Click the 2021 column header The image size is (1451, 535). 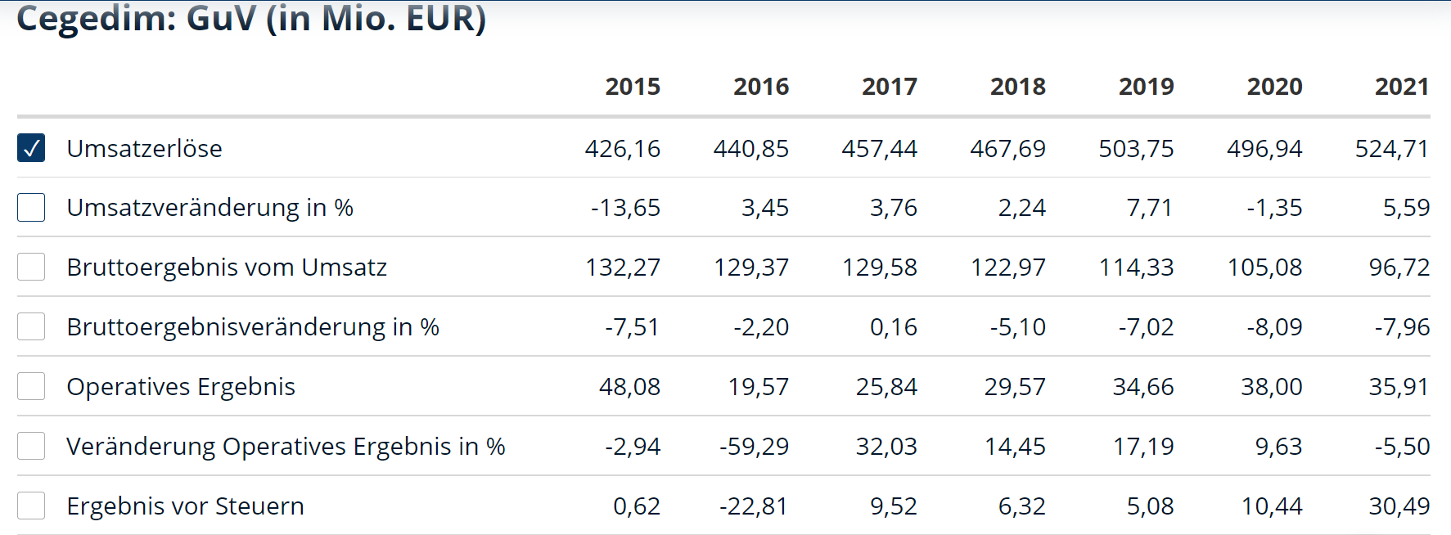click(x=1401, y=87)
